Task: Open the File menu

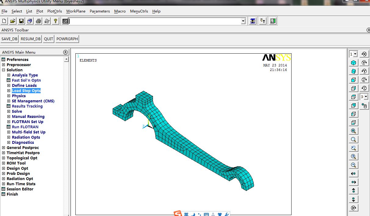Action: 4,11
